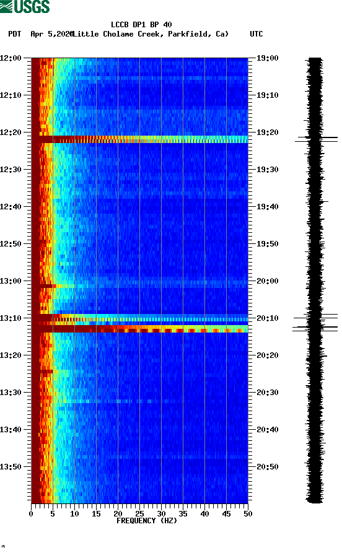Click the "30" frequency axis tick label

(161, 514)
